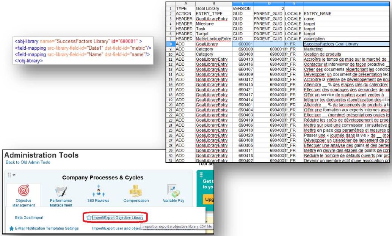
Task: Select spreadsheet column B header
Action: pos(214,4)
